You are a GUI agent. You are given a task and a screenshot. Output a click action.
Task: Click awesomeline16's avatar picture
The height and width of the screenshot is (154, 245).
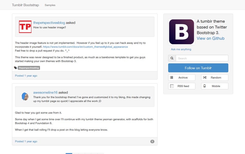tap(25, 96)
